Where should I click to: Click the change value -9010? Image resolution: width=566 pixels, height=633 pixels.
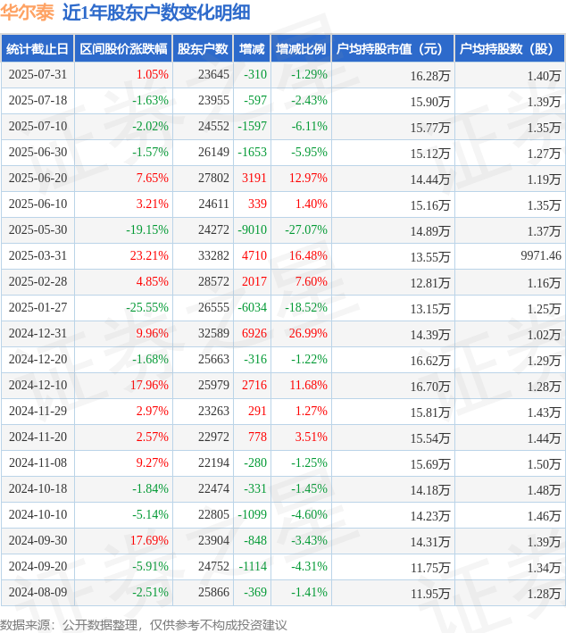coord(253,229)
